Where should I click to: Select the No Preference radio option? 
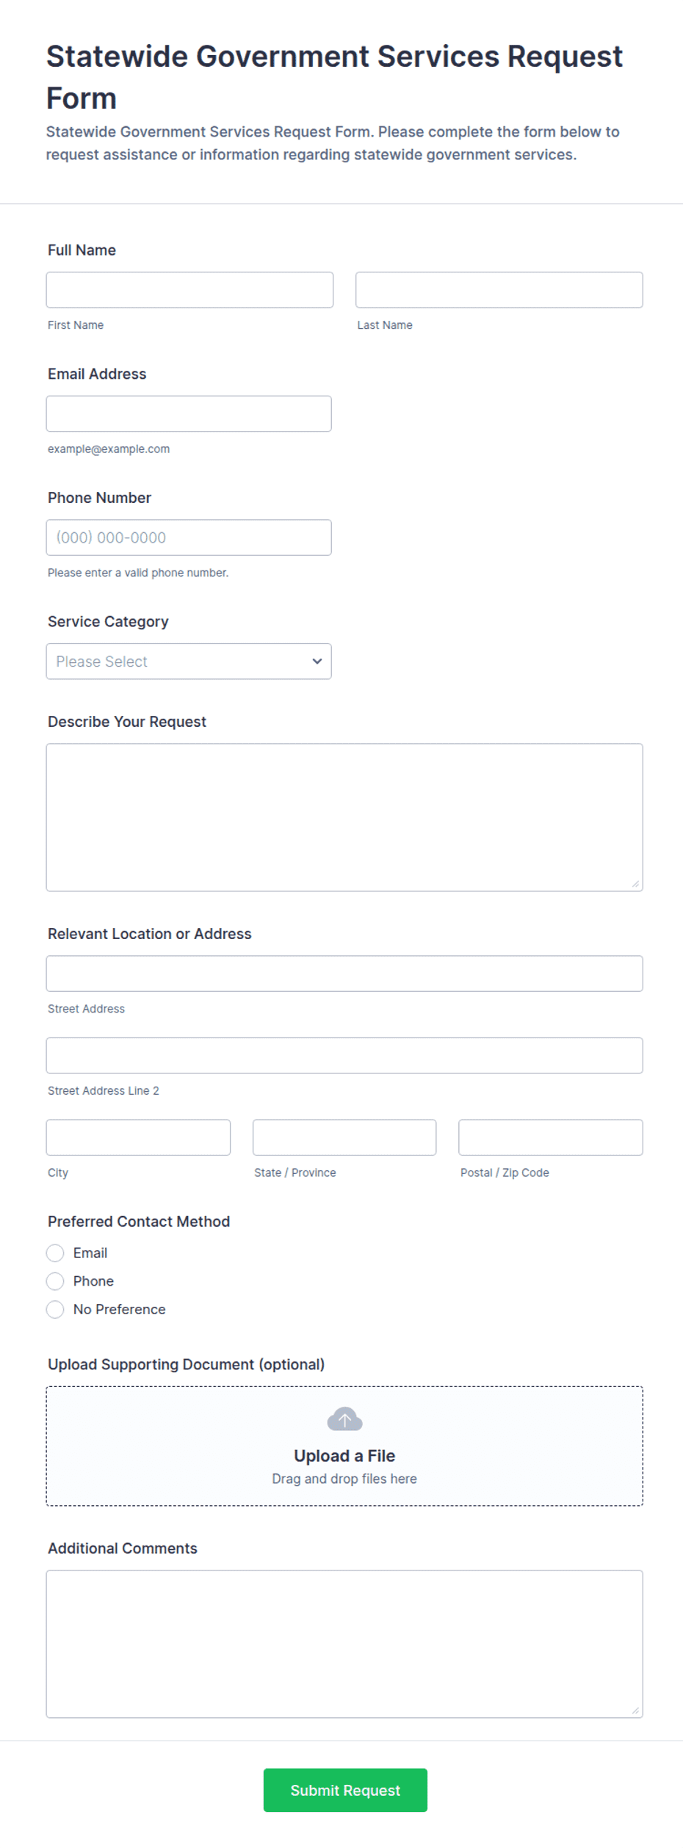pos(55,1309)
